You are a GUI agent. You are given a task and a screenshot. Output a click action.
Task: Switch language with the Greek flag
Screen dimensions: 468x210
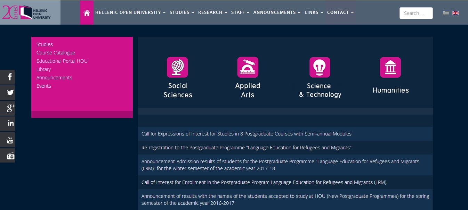coord(446,13)
